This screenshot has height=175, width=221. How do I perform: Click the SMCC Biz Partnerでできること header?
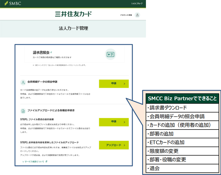point(182,98)
